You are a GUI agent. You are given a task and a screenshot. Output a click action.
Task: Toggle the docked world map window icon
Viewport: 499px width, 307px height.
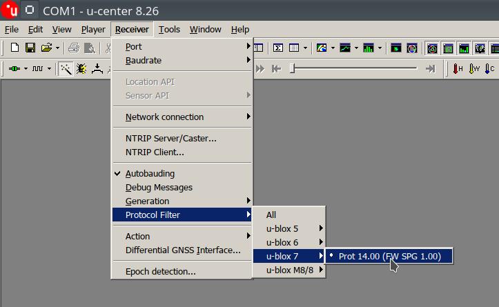[480, 48]
